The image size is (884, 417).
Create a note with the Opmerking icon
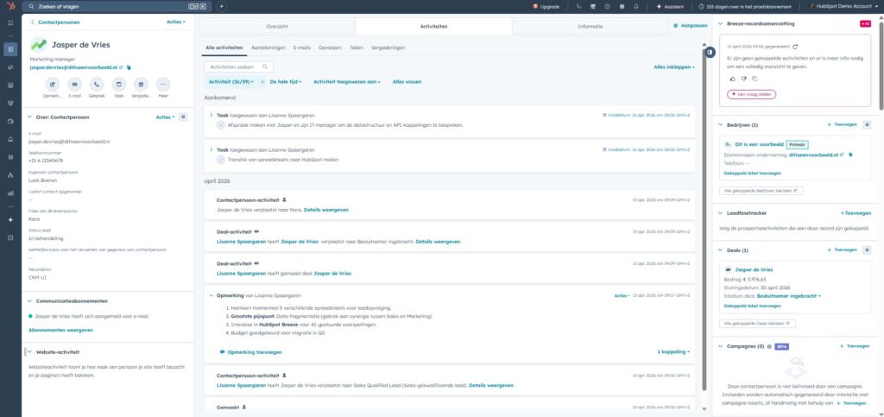coord(52,84)
